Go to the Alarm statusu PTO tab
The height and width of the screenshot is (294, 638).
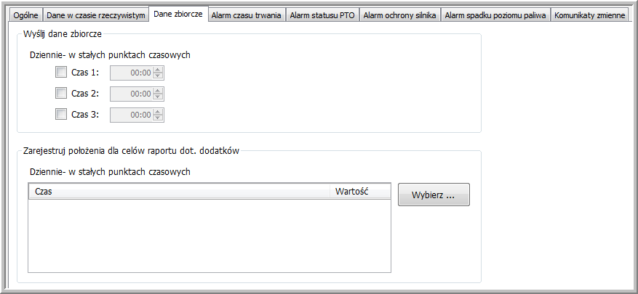tap(322, 15)
